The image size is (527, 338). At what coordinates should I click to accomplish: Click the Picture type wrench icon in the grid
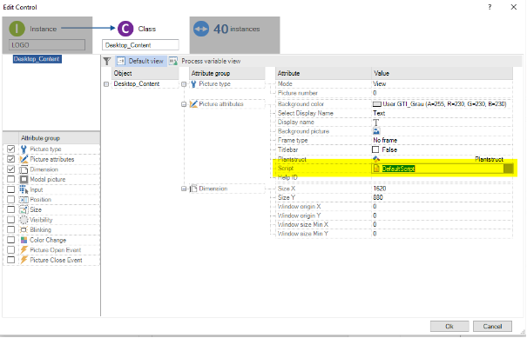(193, 83)
